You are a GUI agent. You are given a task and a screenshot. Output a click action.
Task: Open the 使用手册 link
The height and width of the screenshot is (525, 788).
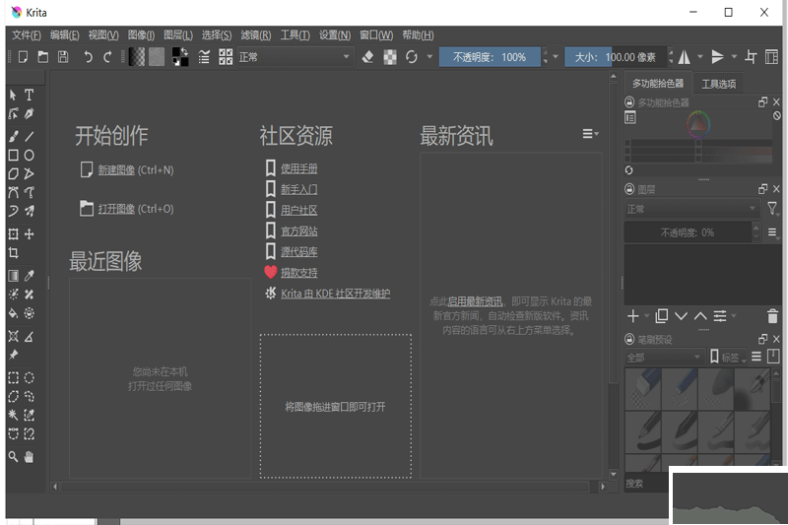click(298, 168)
